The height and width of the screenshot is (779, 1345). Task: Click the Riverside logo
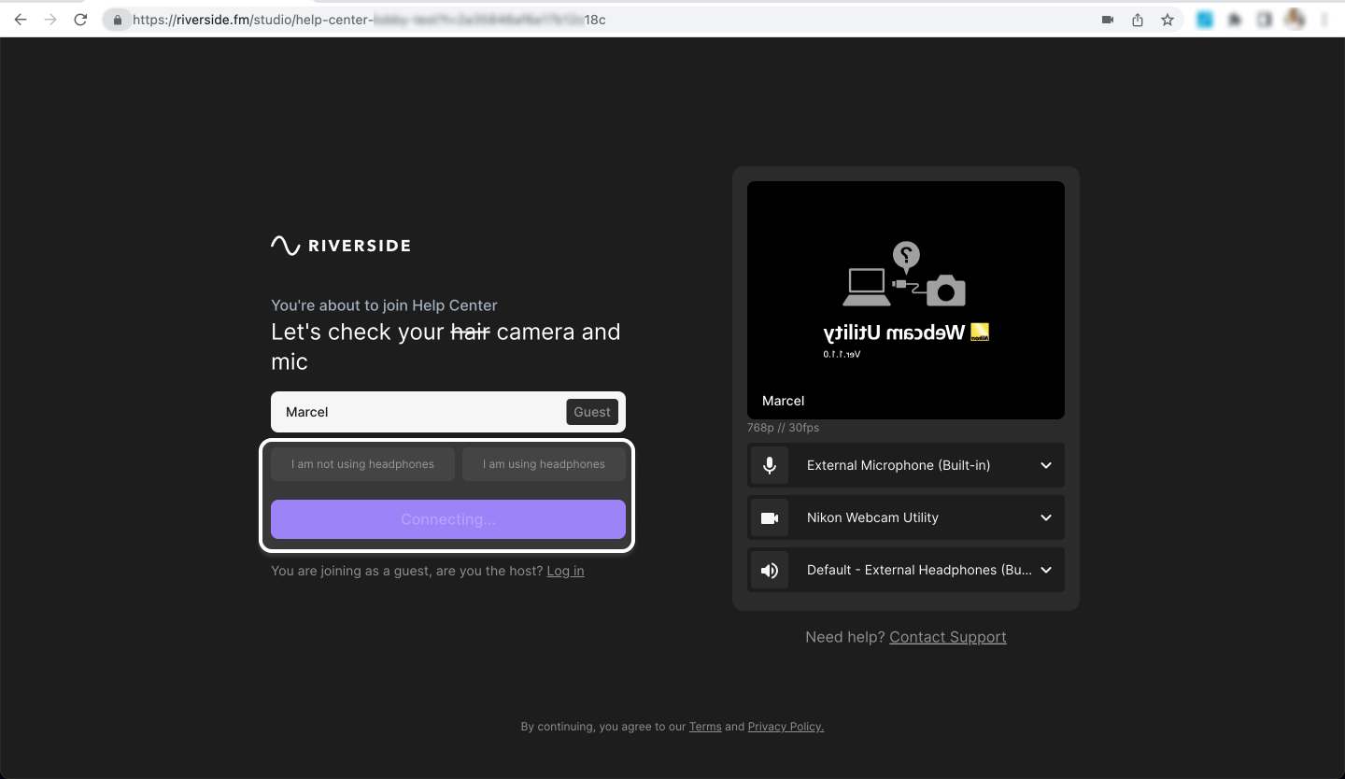click(341, 246)
